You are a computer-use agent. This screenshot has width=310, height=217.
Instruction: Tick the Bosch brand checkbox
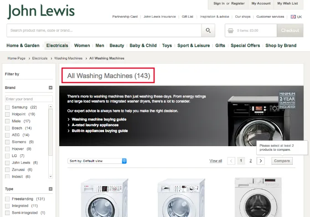pos(7,128)
